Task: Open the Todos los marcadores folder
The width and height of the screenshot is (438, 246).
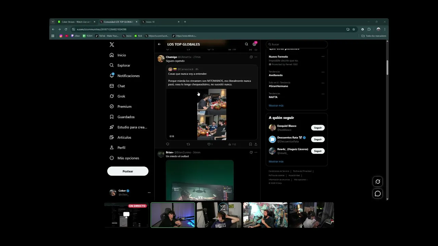Action: 374,36
